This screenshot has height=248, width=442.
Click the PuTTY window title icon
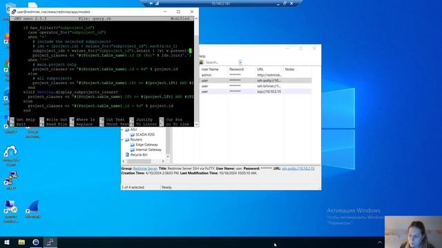pos(14,12)
